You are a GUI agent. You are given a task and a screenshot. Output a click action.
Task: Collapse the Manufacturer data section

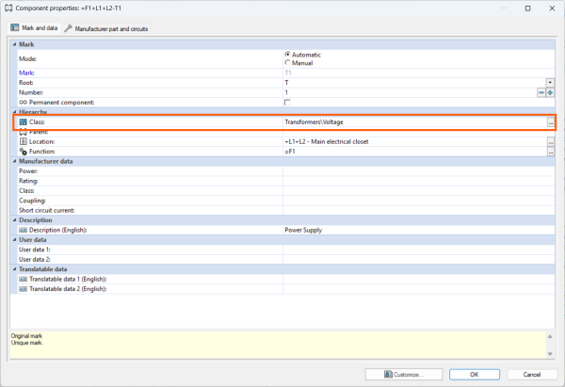coord(15,161)
